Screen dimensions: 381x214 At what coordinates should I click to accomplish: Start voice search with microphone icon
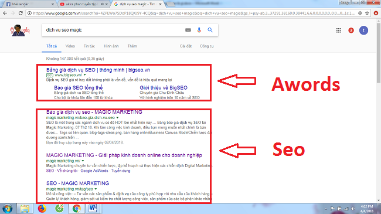[199, 30]
